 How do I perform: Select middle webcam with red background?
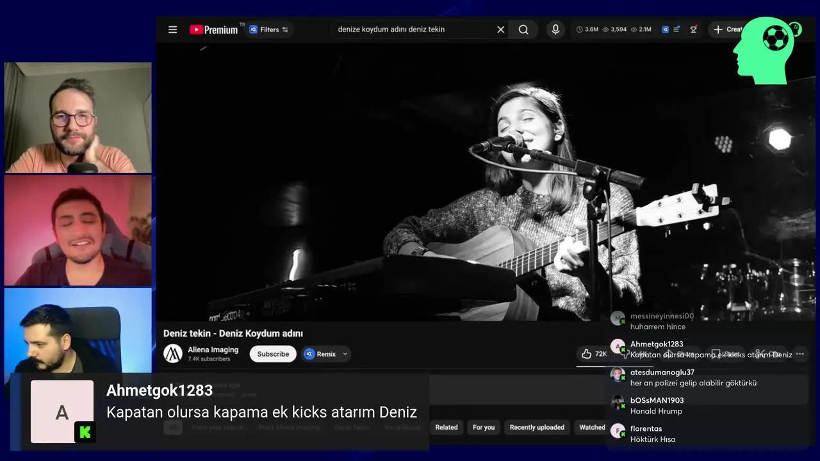[78, 230]
